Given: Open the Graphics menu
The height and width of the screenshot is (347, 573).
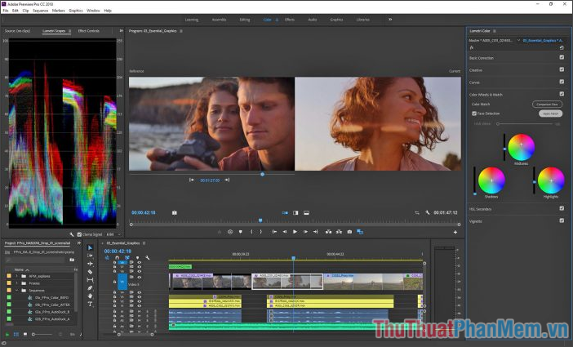Looking at the screenshot, I should tap(76, 11).
